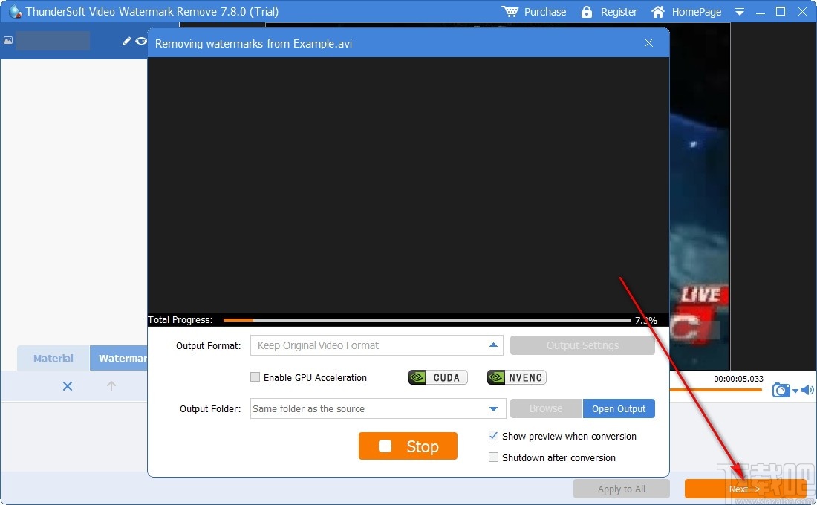Open the HomePage menu item
Screen dimensions: 817x505
(686, 12)
